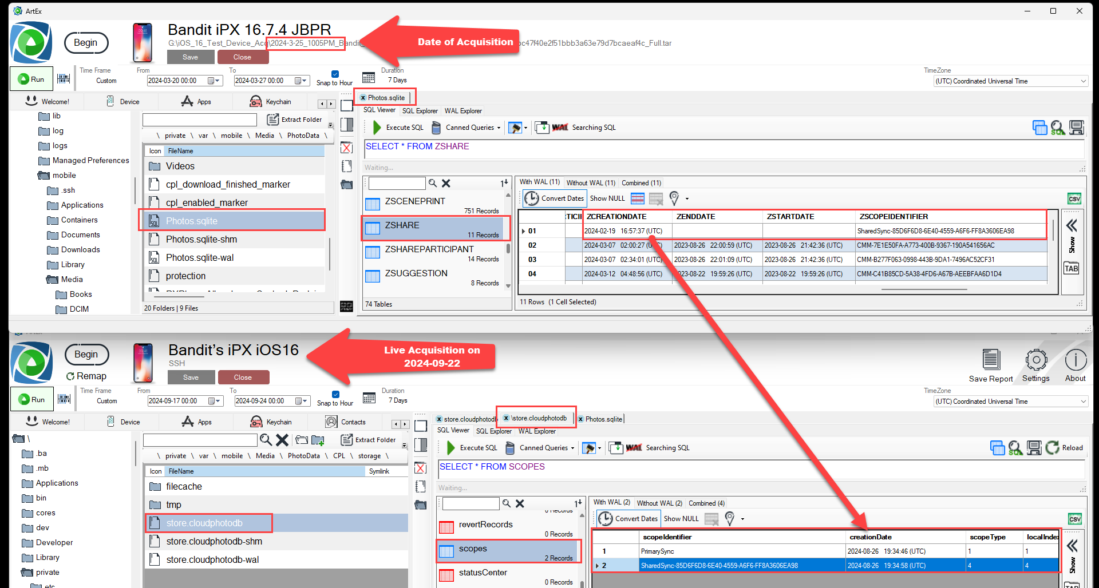Click the Extract Folder button beside the Symlink list
The width and height of the screenshot is (1099, 588).
369,440
